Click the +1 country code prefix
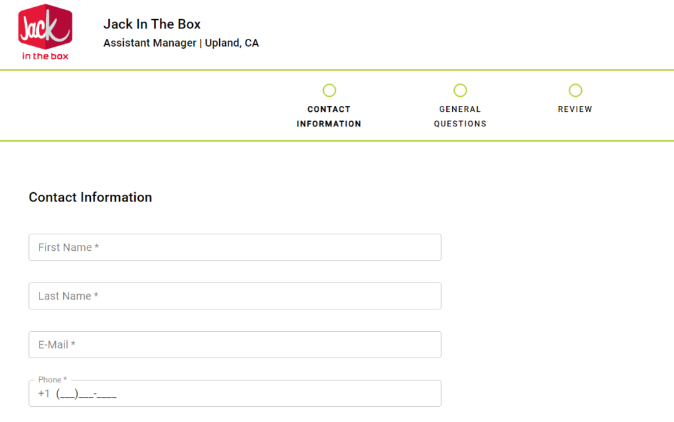Screen dimensions: 674x422 [43, 394]
